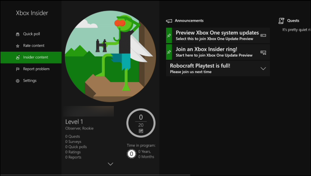Click the Settings gear icon
311x176 pixels.
[18, 81]
